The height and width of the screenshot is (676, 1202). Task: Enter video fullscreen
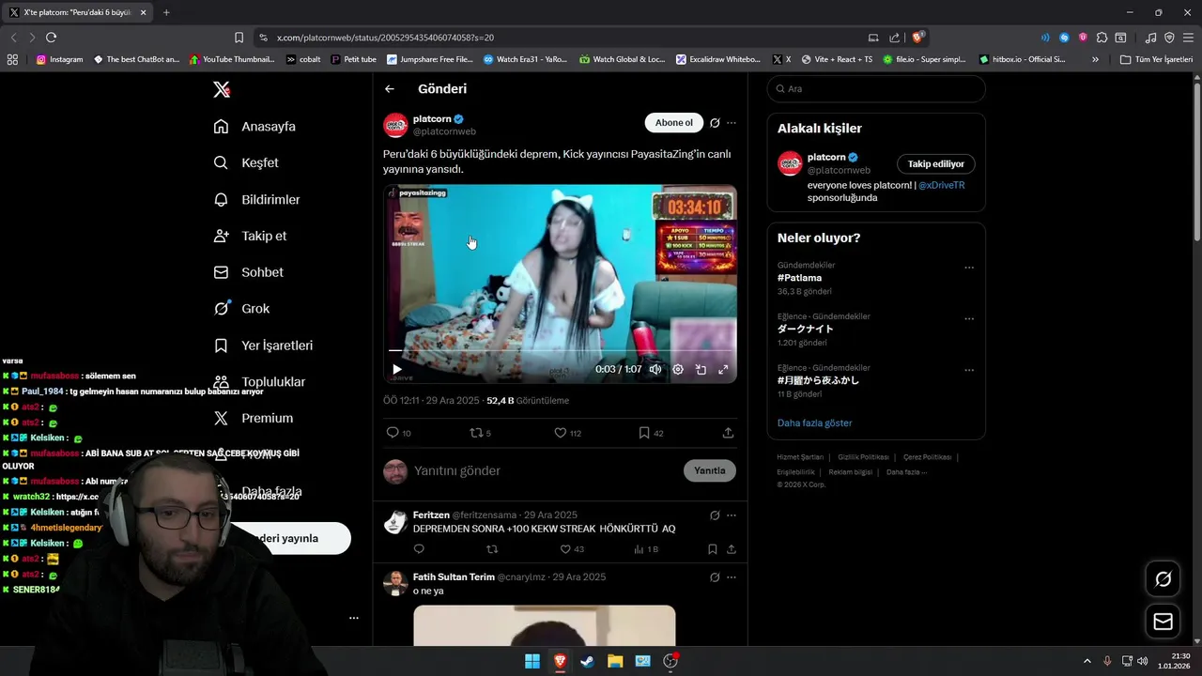click(723, 370)
